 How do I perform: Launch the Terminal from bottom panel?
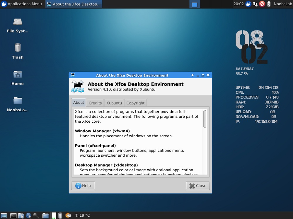tap(13, 216)
